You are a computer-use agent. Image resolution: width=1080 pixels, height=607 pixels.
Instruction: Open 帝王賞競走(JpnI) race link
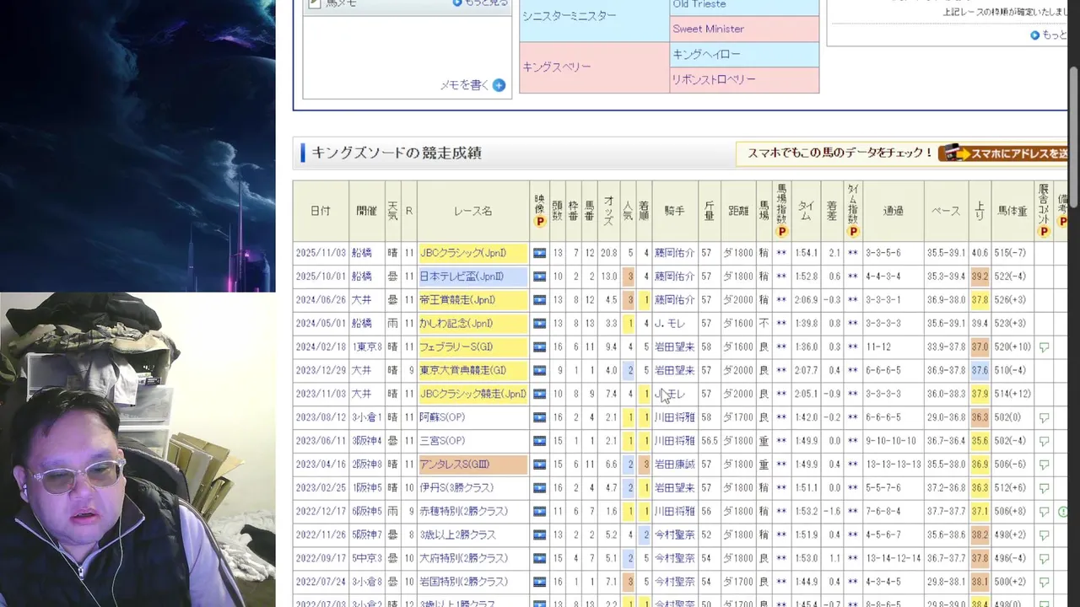[457, 300]
